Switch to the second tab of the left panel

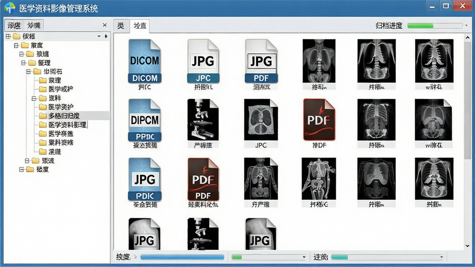(33, 25)
